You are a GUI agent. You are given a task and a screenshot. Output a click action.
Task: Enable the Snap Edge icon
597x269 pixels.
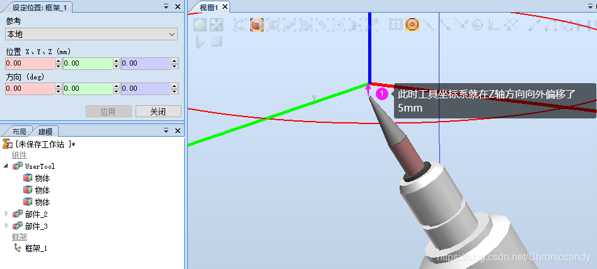tap(461, 25)
